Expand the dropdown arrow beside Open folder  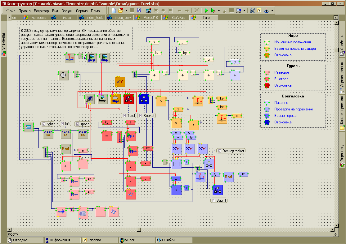(x=126, y=11)
